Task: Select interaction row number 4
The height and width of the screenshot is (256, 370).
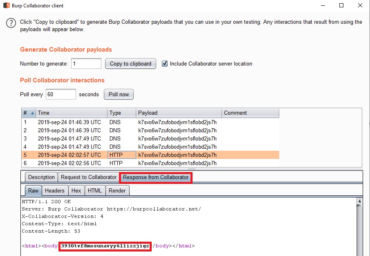Action: [x=150, y=147]
